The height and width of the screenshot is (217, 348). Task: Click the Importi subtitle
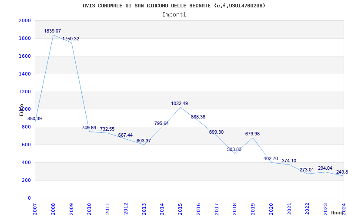coord(174,15)
